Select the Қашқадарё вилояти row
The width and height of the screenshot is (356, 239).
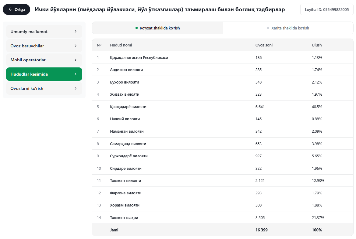(223, 107)
